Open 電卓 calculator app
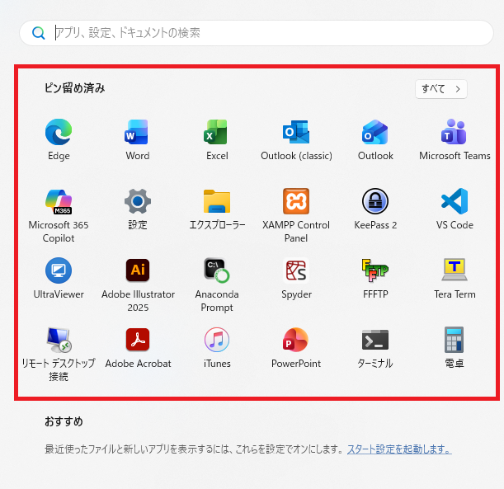 click(455, 340)
